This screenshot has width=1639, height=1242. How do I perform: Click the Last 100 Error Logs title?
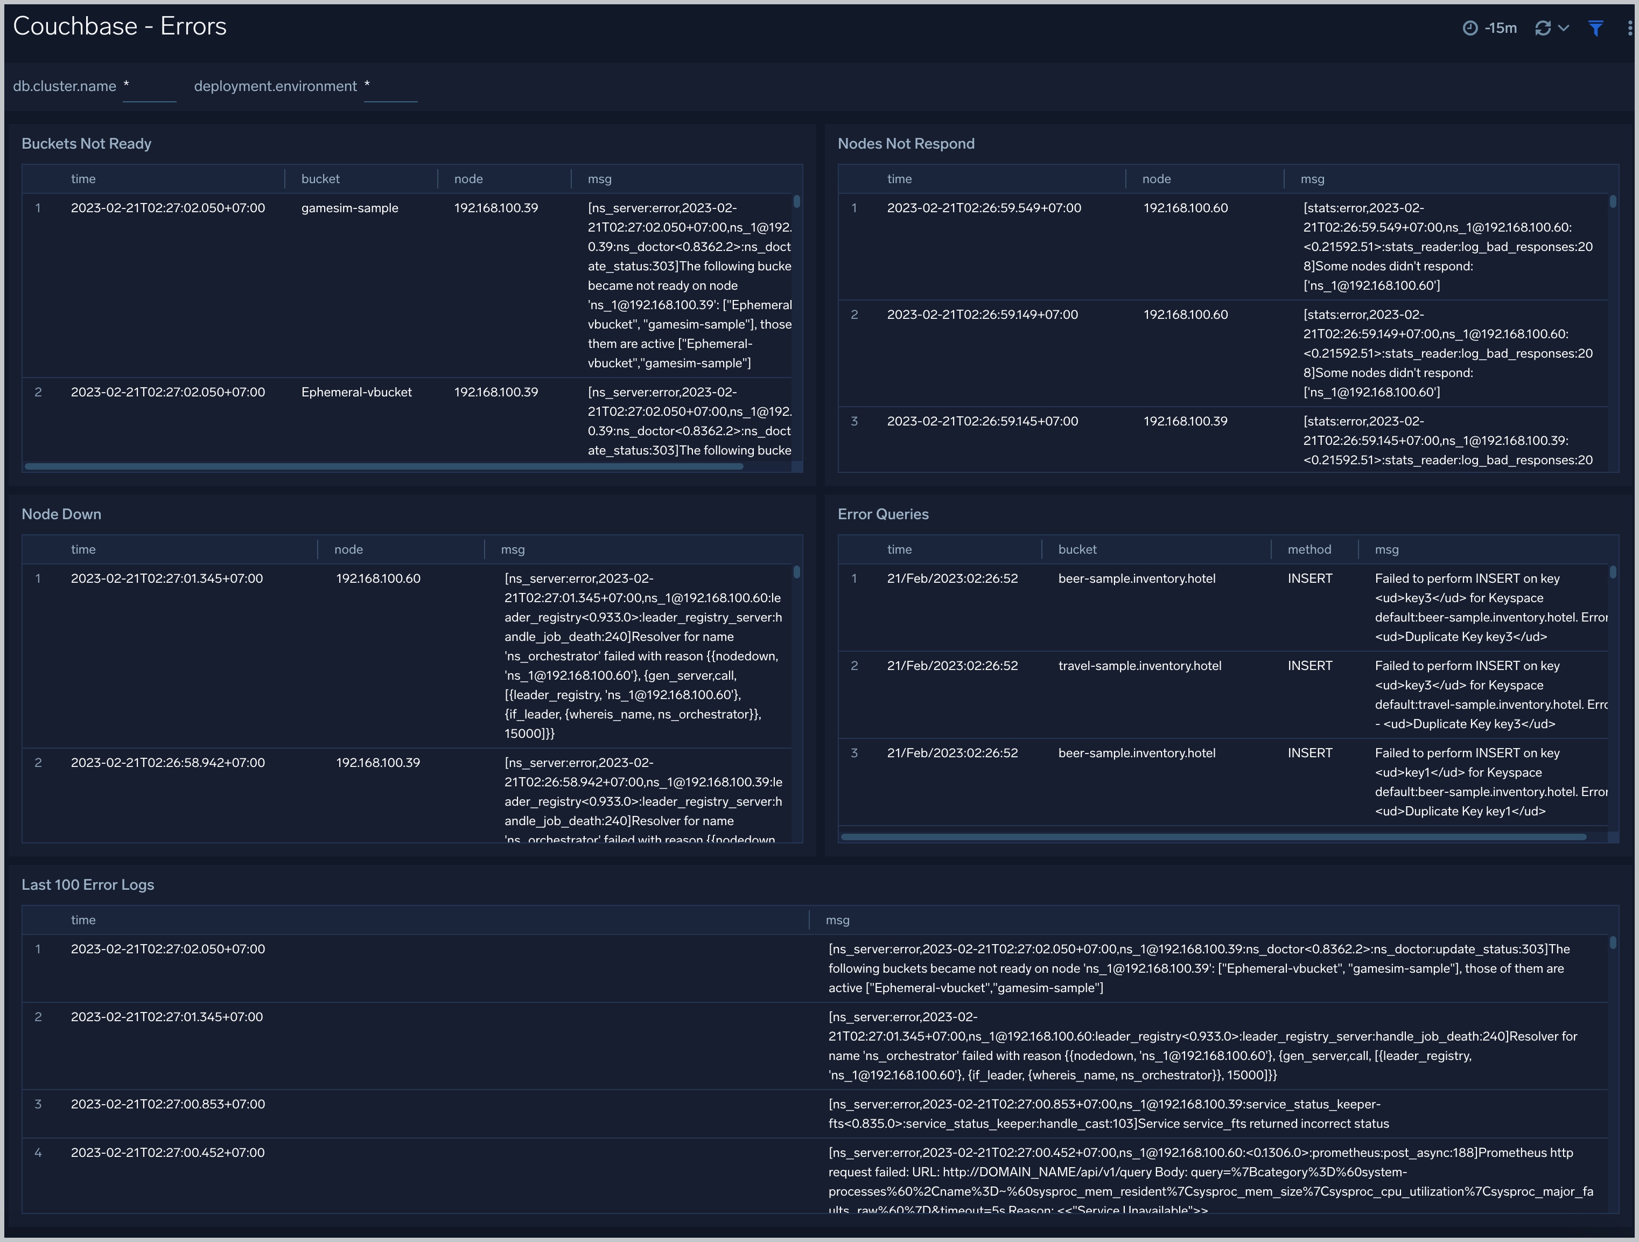click(x=87, y=885)
